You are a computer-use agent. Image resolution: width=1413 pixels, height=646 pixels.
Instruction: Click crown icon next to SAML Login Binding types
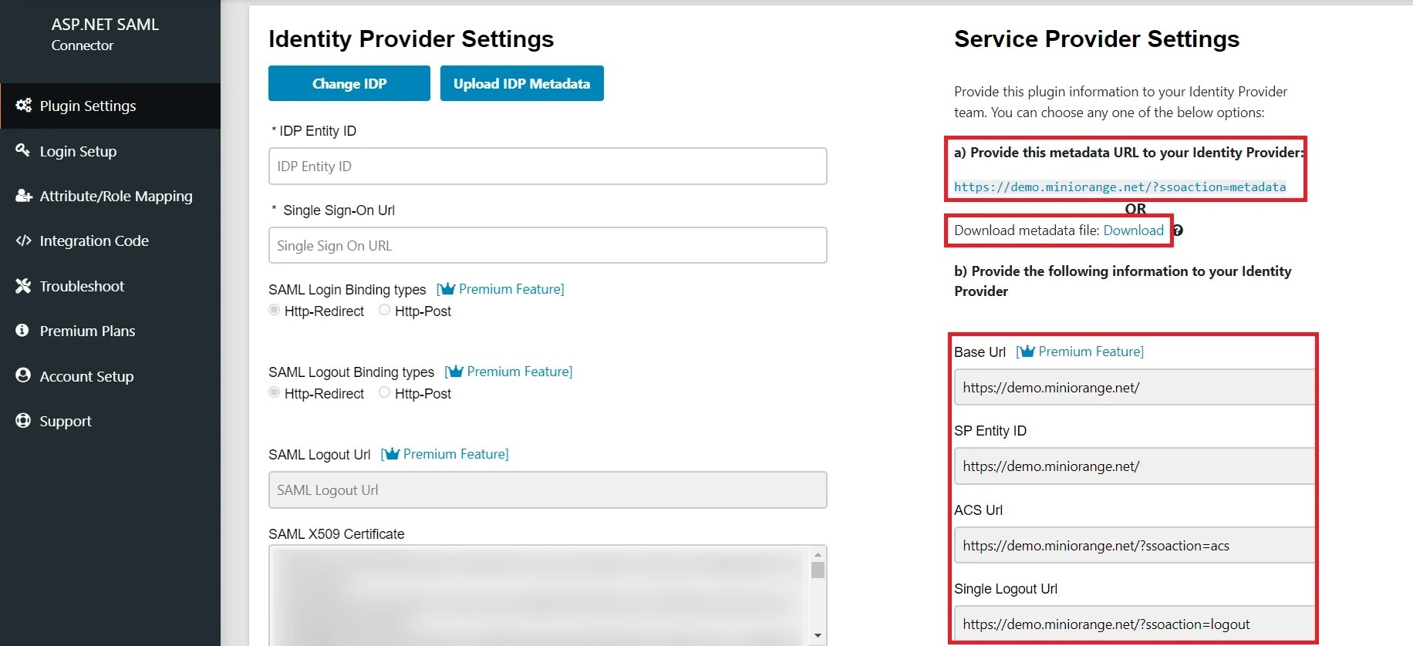pos(447,289)
